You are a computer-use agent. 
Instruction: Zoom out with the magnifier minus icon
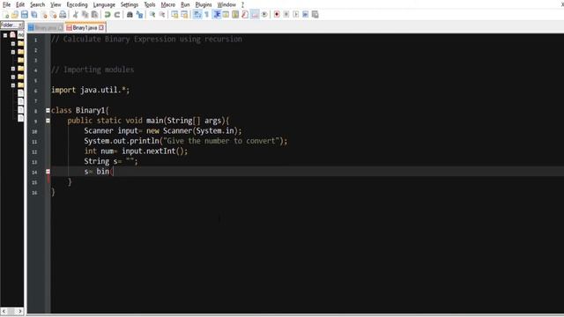click(x=162, y=14)
